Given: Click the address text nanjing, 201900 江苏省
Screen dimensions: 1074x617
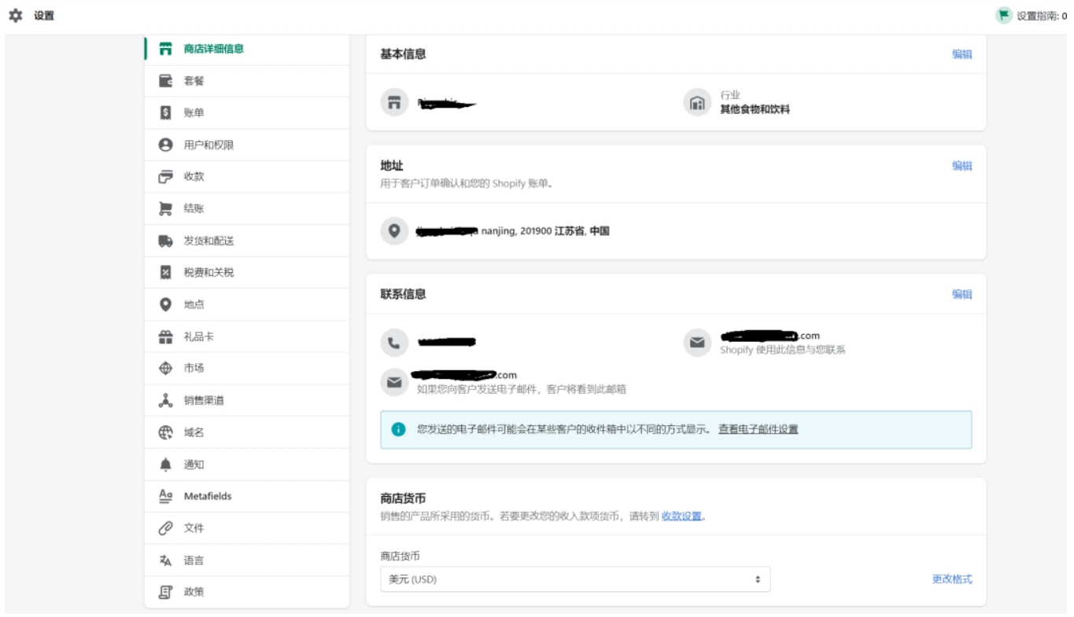Looking at the screenshot, I should pos(545,231).
